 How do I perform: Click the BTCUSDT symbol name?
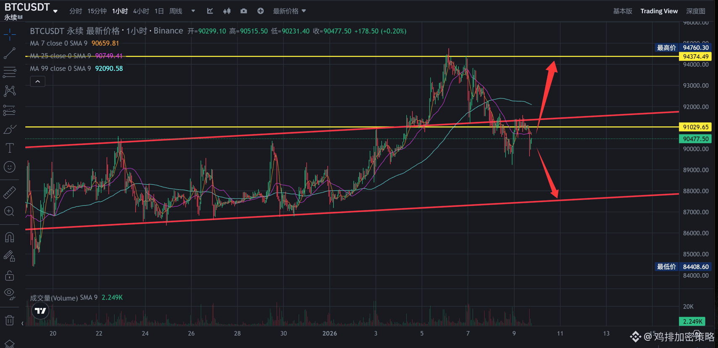coord(27,7)
